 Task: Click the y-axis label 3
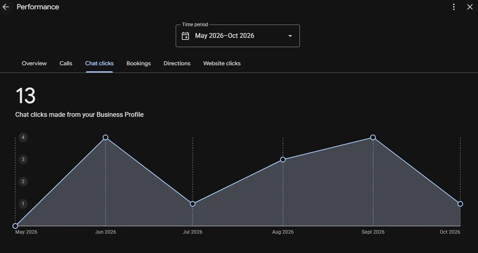click(x=23, y=160)
